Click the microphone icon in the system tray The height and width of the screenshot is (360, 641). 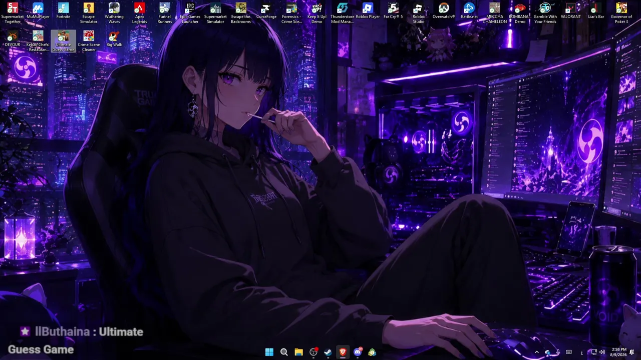point(558,352)
